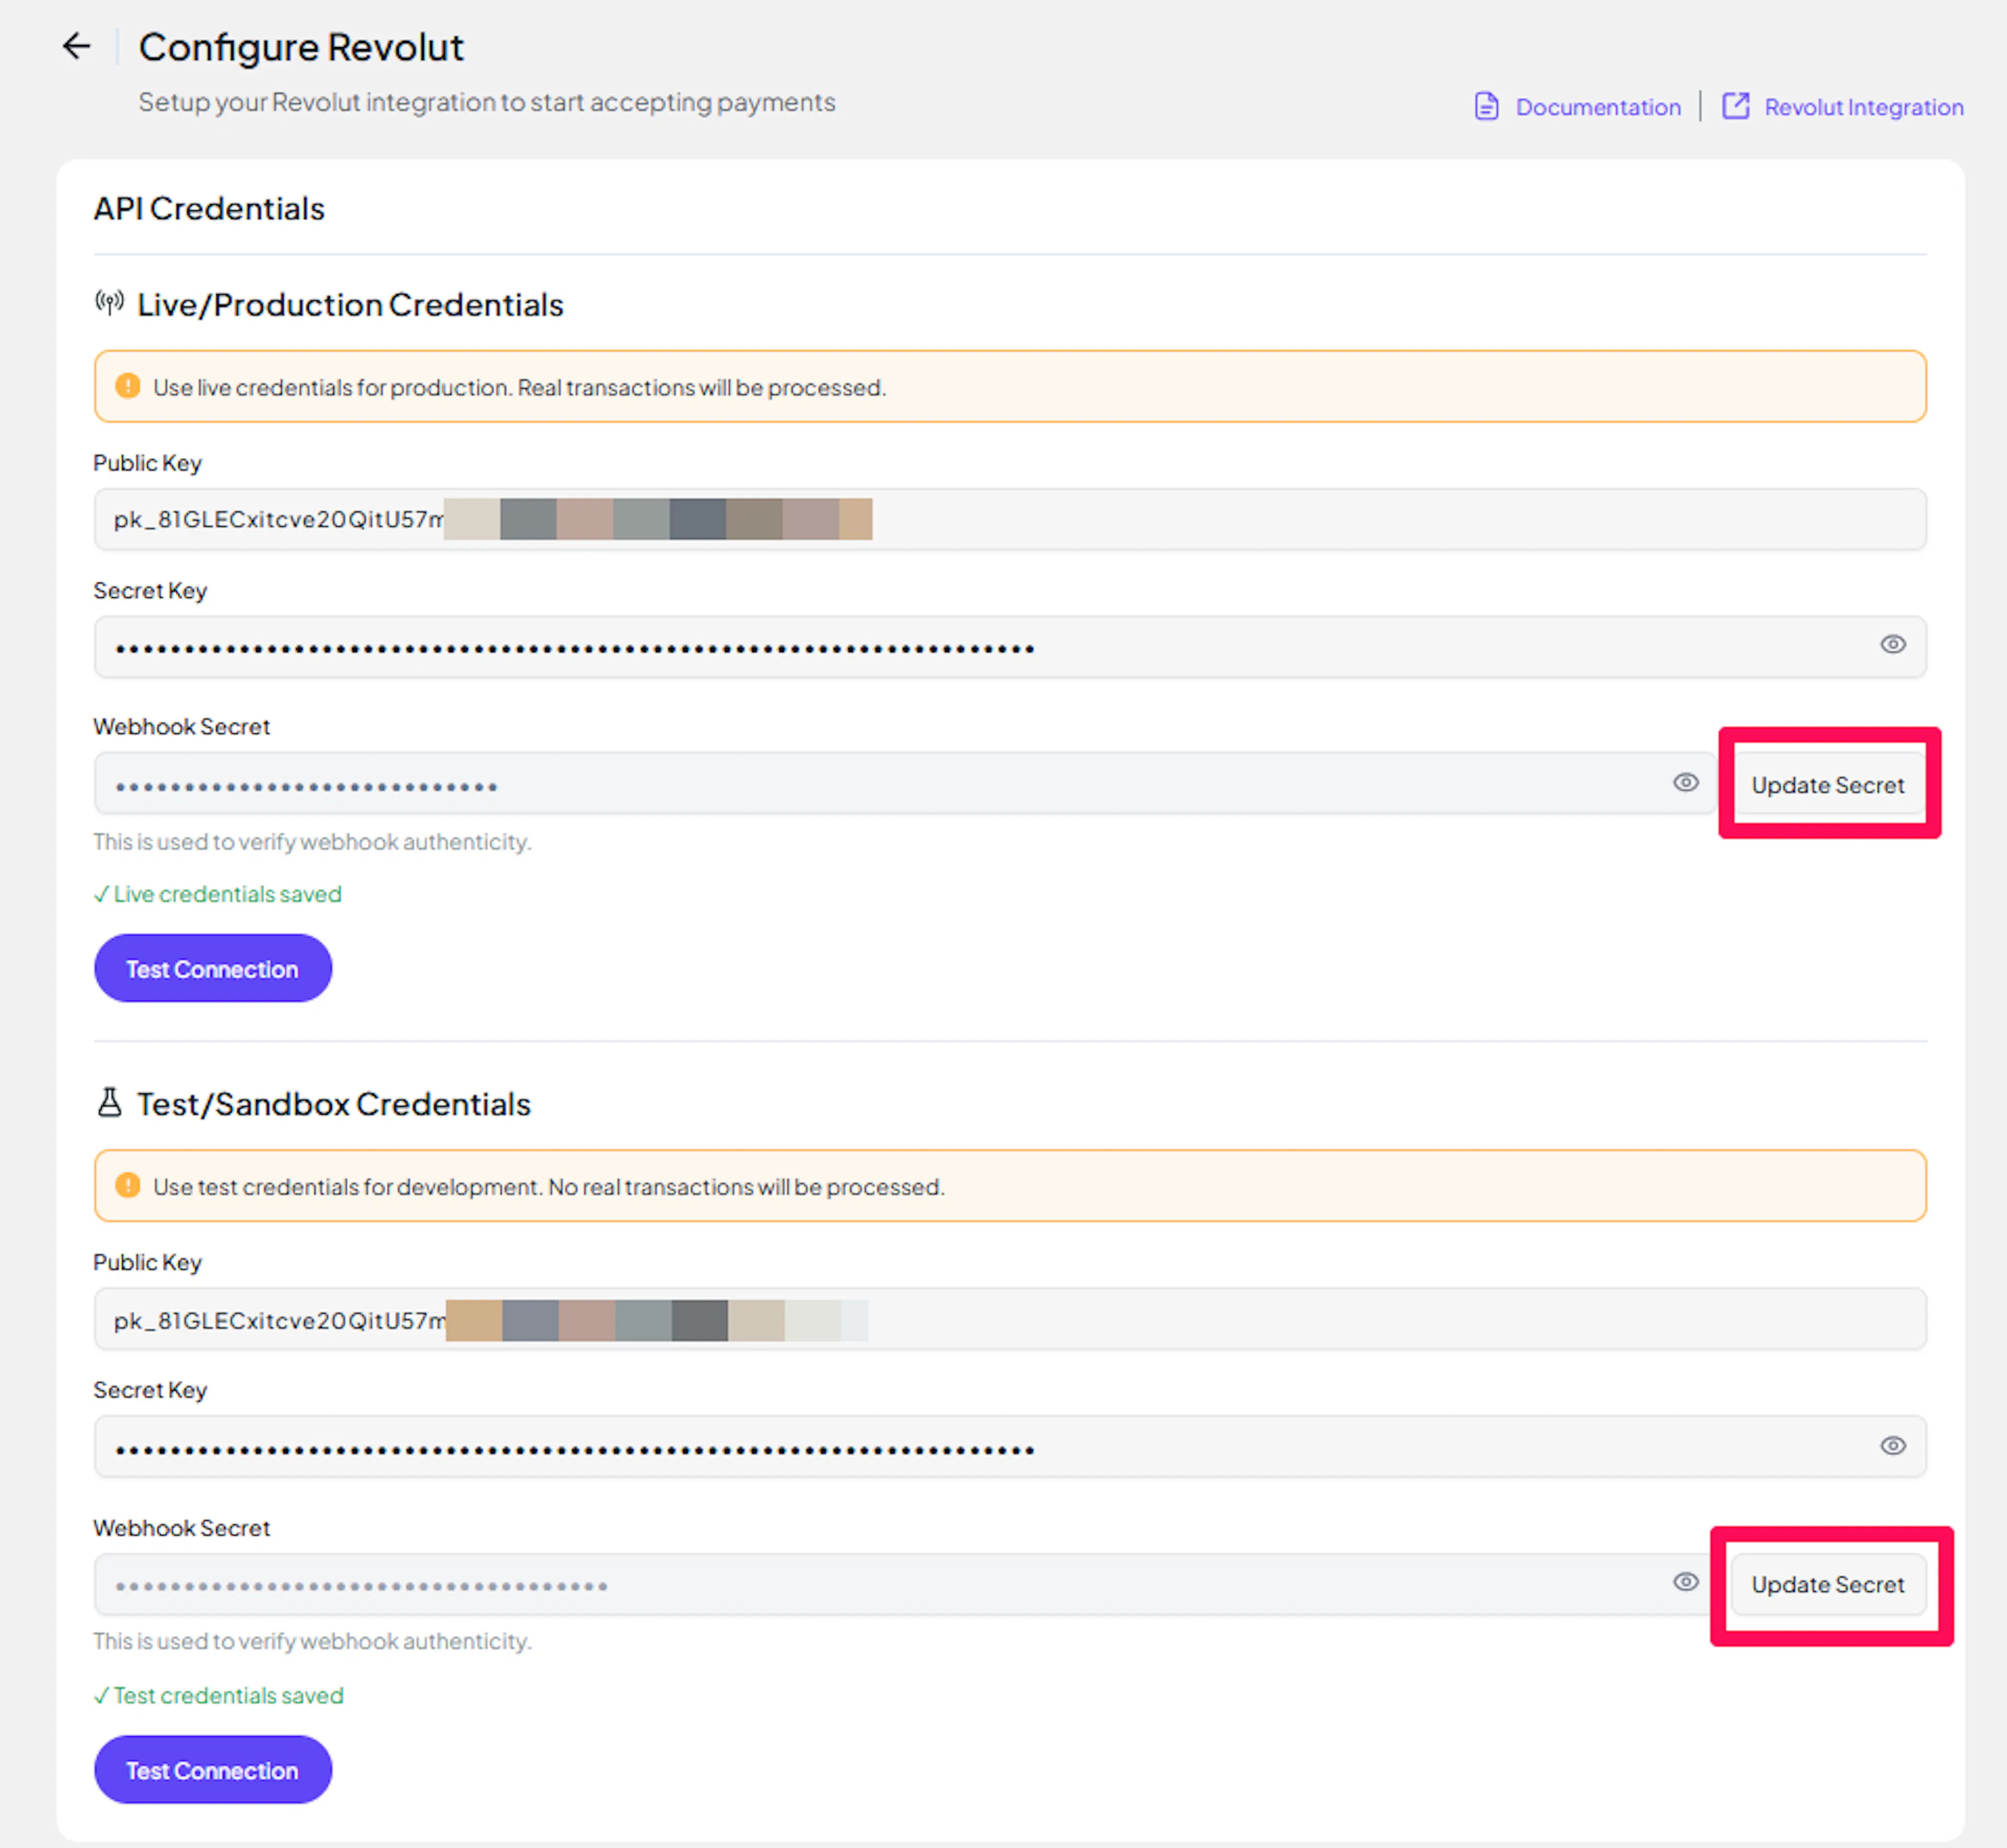Image resolution: width=2007 pixels, height=1848 pixels.
Task: Click the Live/Production broadcast antenna icon
Action: click(109, 302)
